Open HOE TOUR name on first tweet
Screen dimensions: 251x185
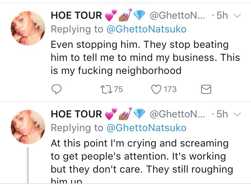[x=76, y=15]
